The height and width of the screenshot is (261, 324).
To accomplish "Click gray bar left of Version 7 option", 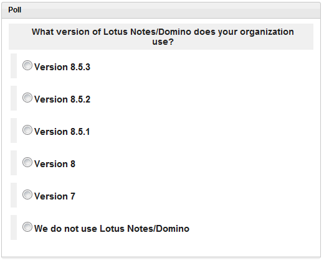I will [14, 195].
